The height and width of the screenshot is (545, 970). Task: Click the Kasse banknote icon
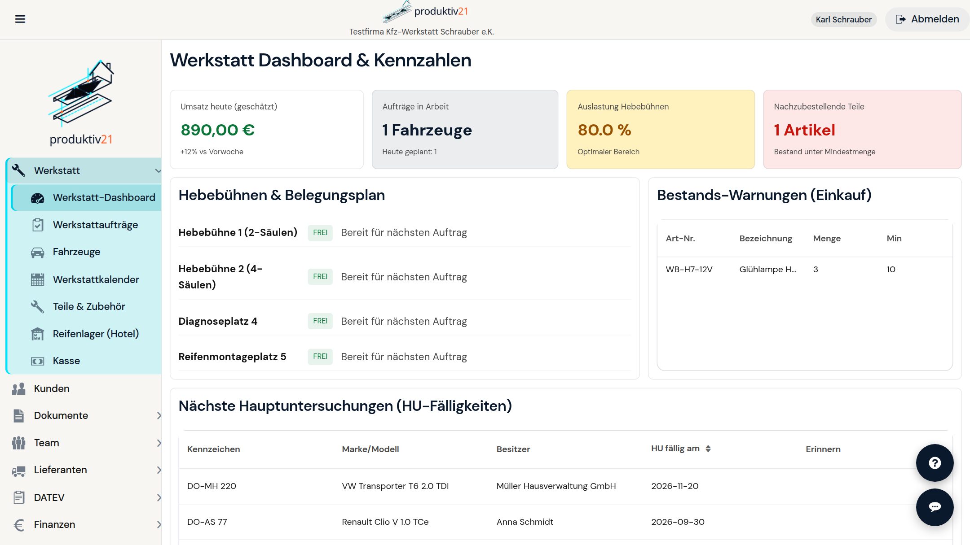pos(37,361)
